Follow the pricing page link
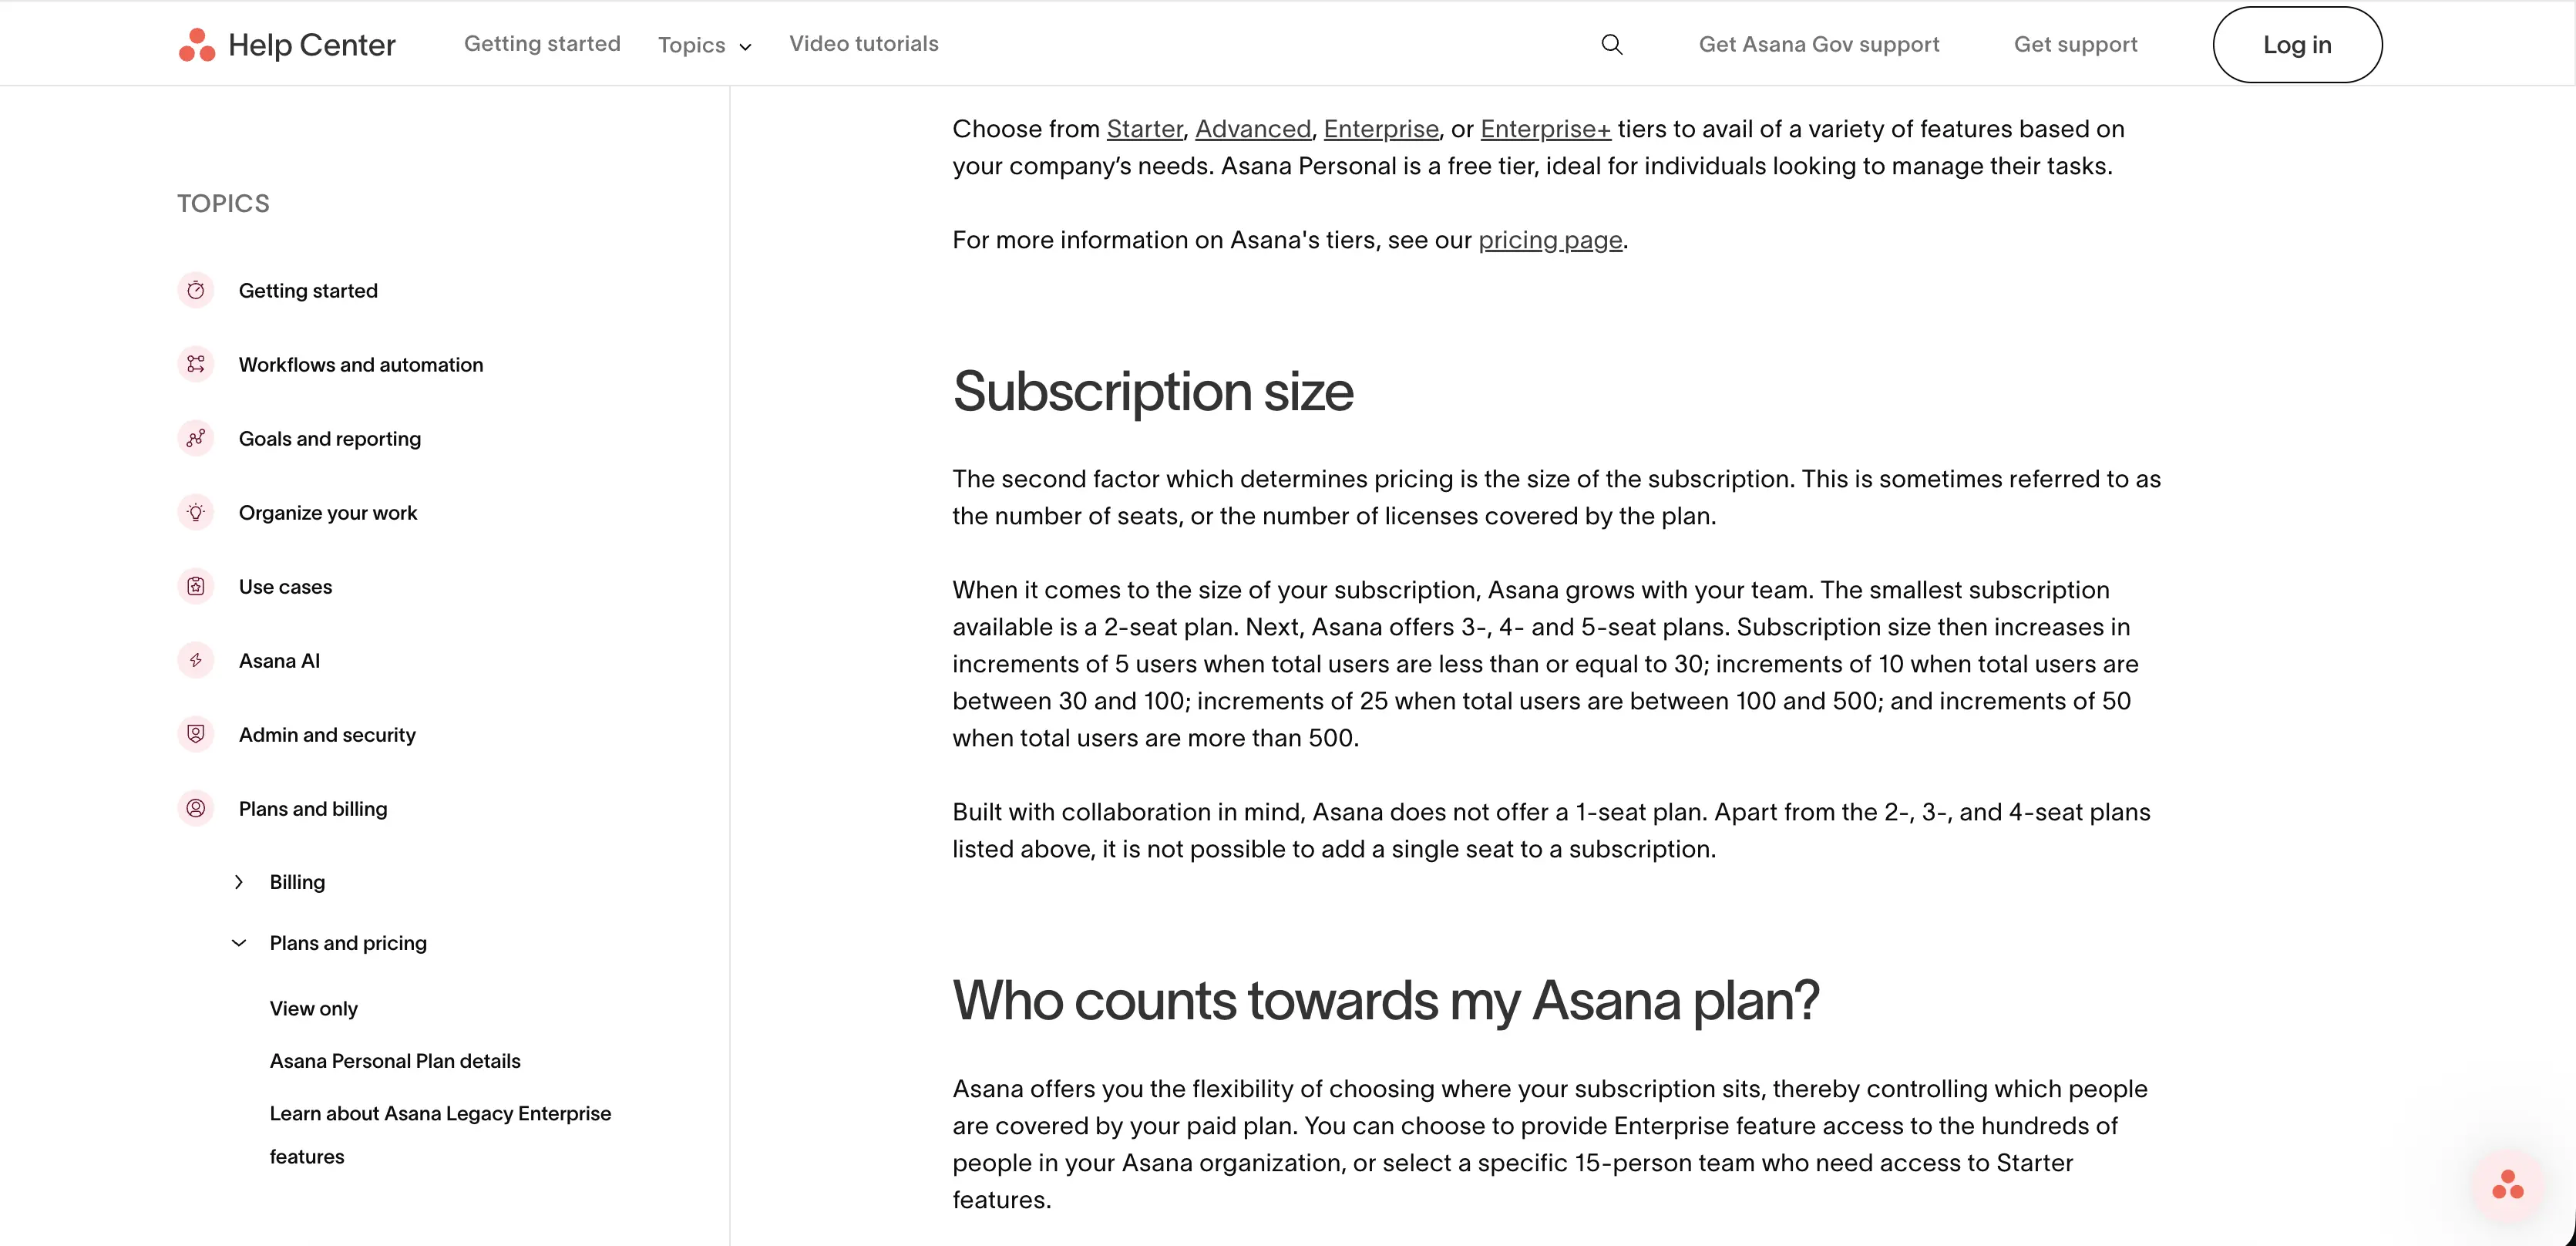 pos(1550,240)
